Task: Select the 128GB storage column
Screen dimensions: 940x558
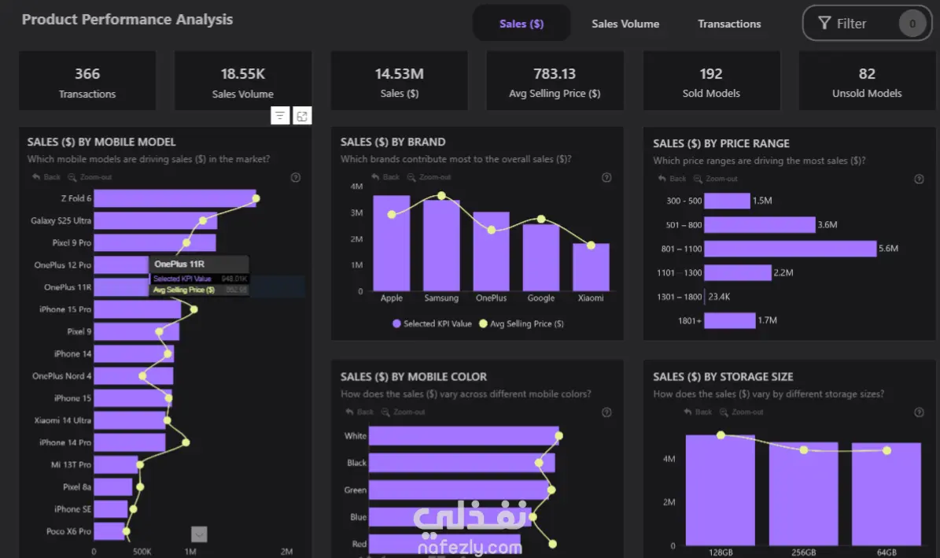Action: pos(720,490)
